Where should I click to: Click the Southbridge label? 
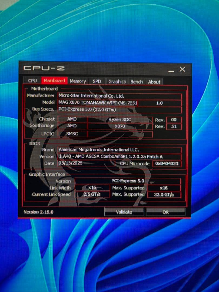point(42,125)
